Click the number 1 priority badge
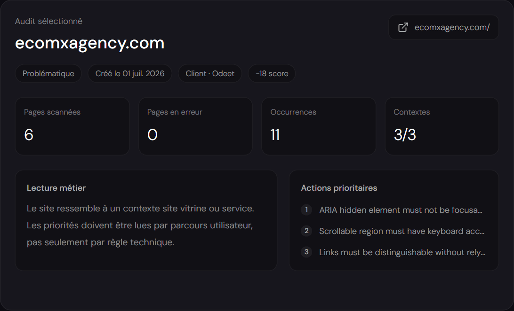This screenshot has width=514, height=311. point(306,210)
